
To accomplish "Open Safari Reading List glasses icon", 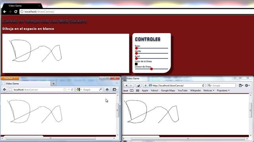I will coord(125,91).
